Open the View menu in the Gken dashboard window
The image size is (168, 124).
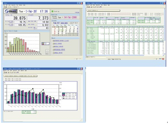10,5
